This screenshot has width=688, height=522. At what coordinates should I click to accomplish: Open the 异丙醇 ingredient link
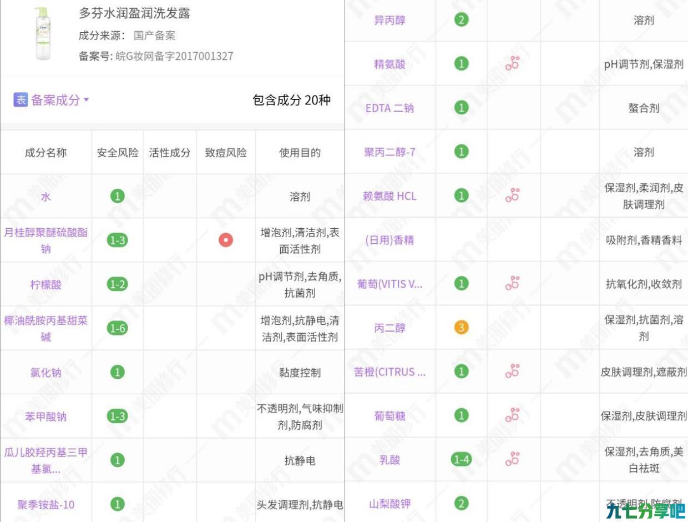[x=389, y=20]
